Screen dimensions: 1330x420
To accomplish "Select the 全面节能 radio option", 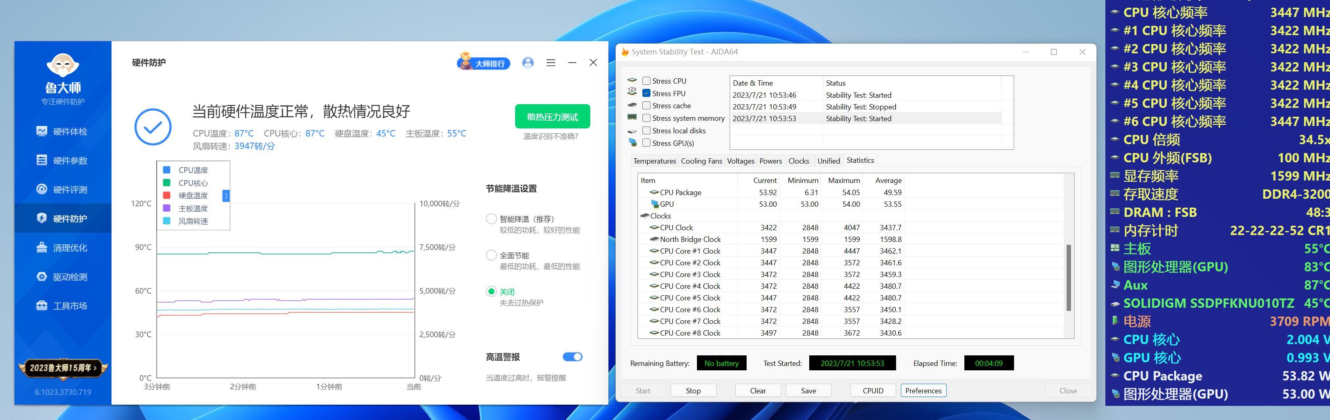I will click(x=491, y=255).
